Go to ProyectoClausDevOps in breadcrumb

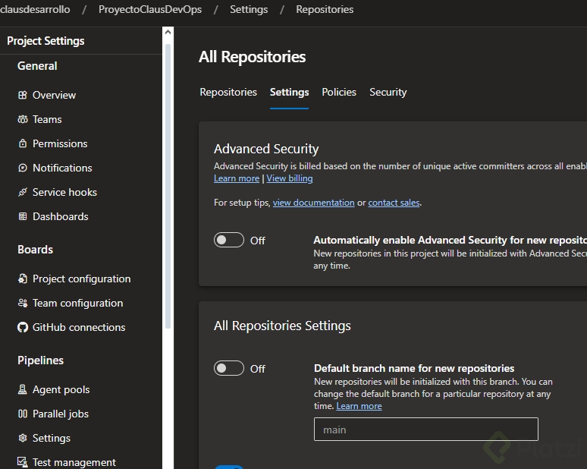click(x=150, y=10)
